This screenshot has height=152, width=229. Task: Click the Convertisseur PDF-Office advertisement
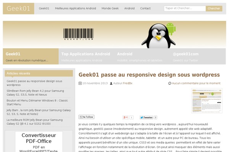(39, 142)
